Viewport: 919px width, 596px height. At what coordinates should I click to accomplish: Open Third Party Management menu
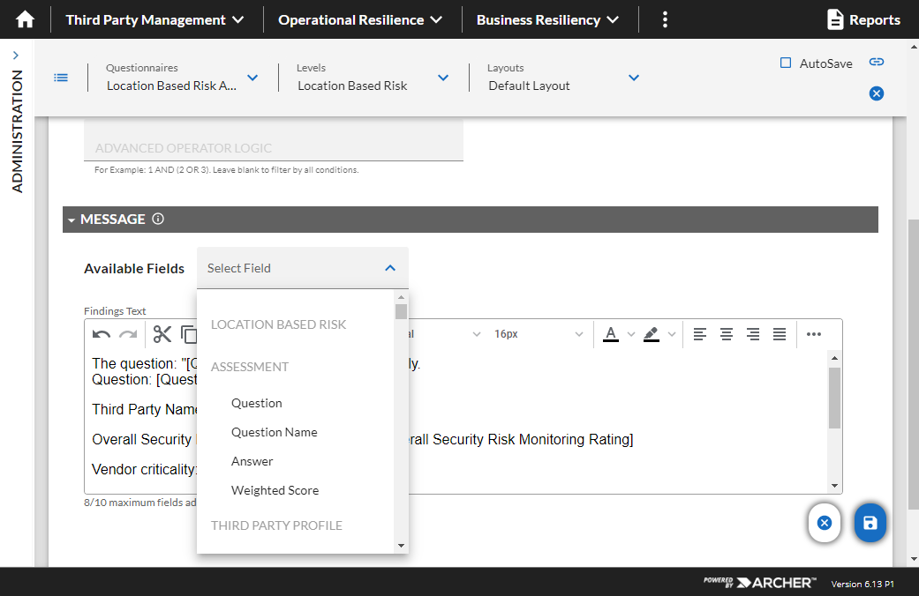tap(154, 20)
